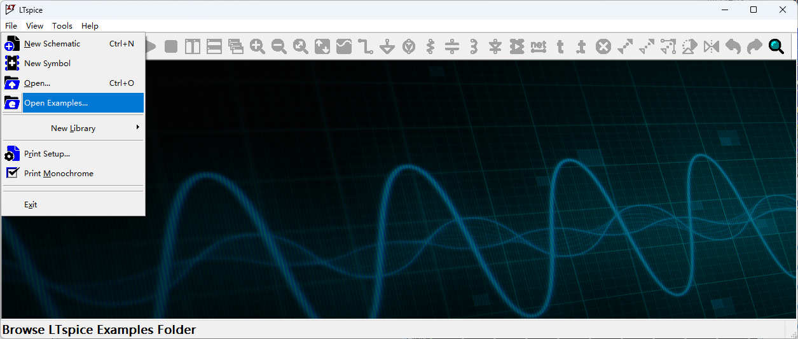
Task: Click the Redo arrow icon
Action: pos(755,46)
